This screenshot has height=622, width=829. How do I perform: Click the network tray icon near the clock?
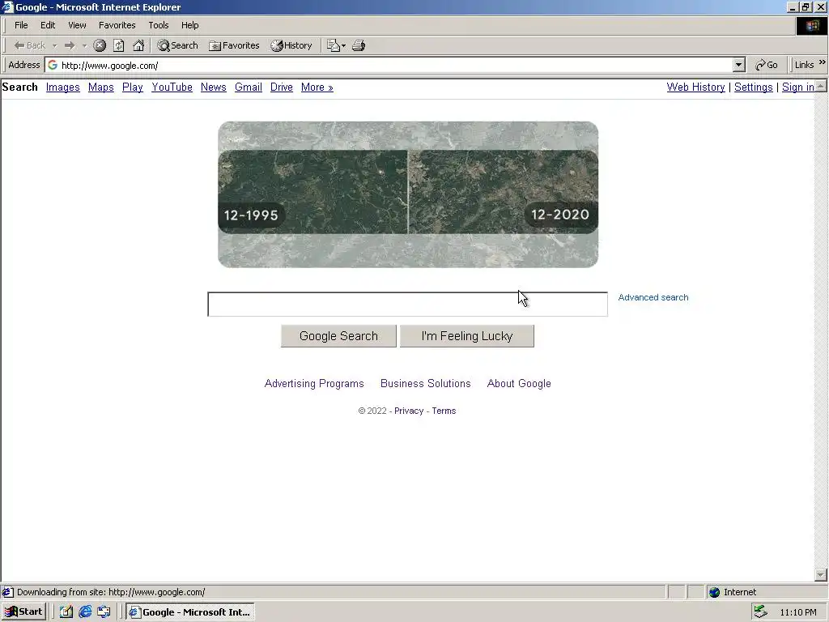tap(760, 612)
